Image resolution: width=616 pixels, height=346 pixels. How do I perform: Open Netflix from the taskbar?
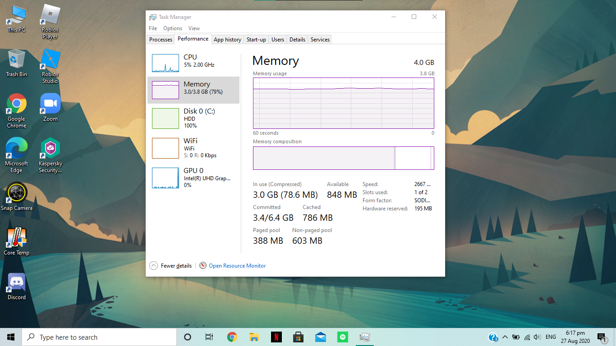point(276,337)
